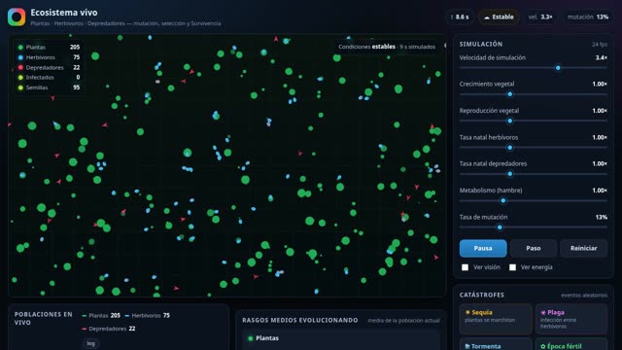Screen dimensions: 622x350
Task: Click the Época fértil flower icon
Action: coord(543,346)
